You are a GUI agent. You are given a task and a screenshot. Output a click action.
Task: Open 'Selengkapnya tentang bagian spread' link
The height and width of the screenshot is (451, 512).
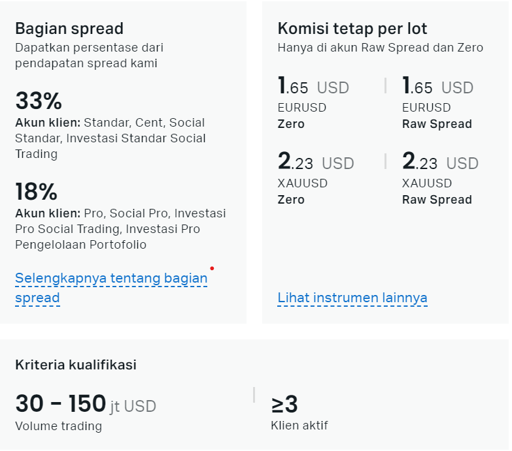111,288
